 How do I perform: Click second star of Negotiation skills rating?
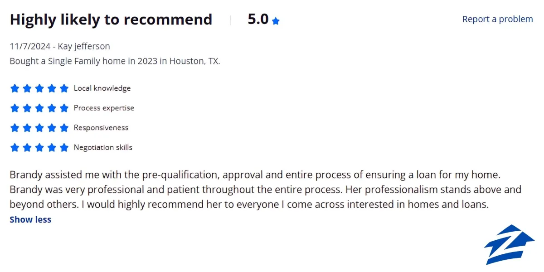click(27, 147)
